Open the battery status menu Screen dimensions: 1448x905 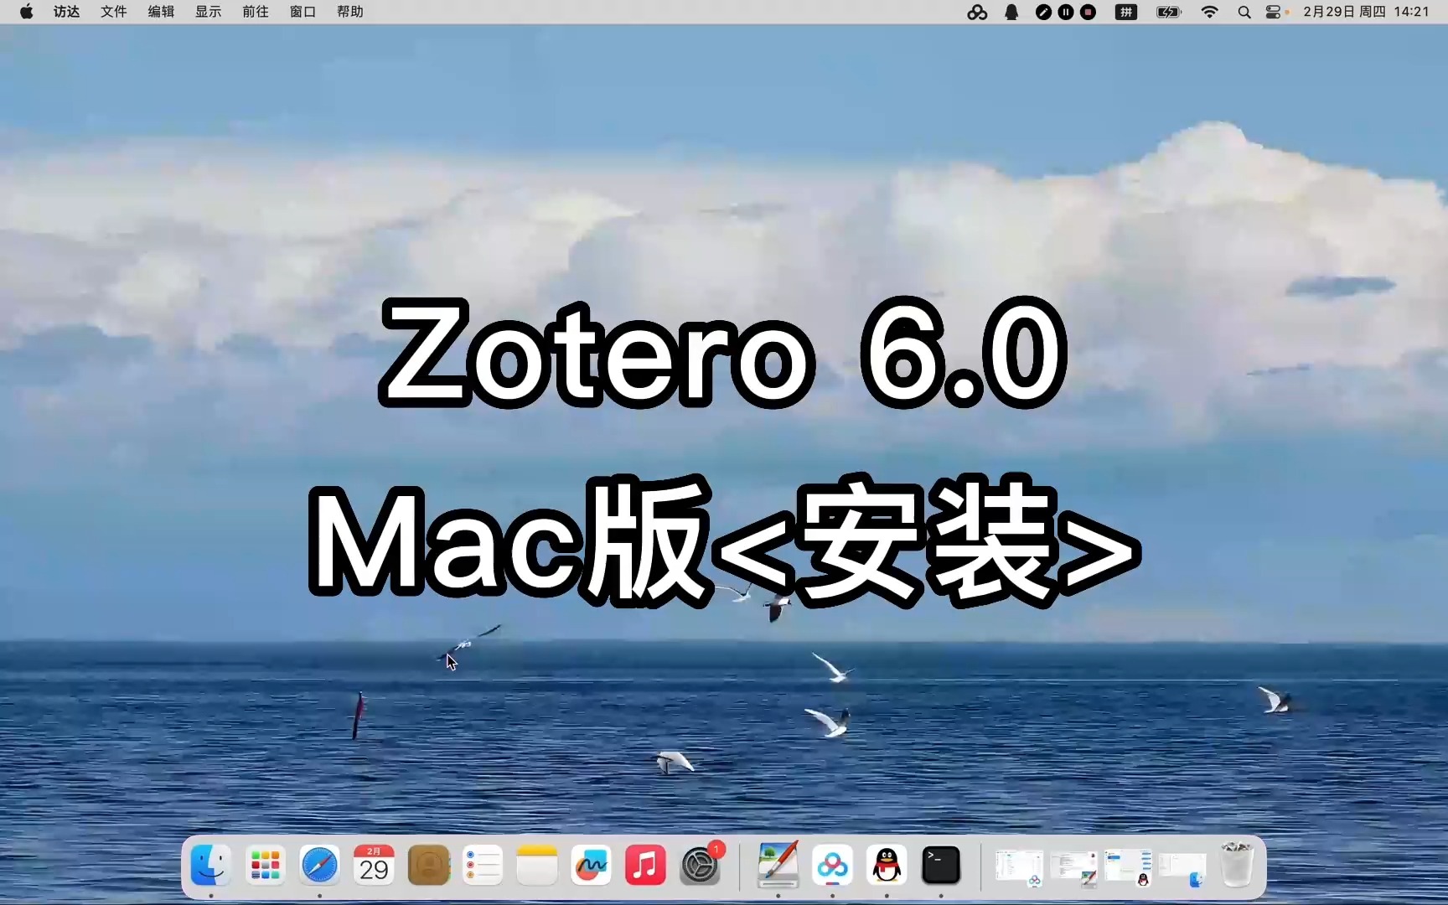pos(1169,12)
